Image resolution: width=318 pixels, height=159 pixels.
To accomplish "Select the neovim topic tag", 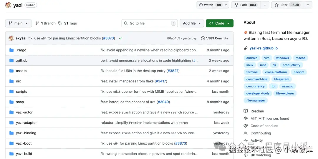I will tap(299, 72).
